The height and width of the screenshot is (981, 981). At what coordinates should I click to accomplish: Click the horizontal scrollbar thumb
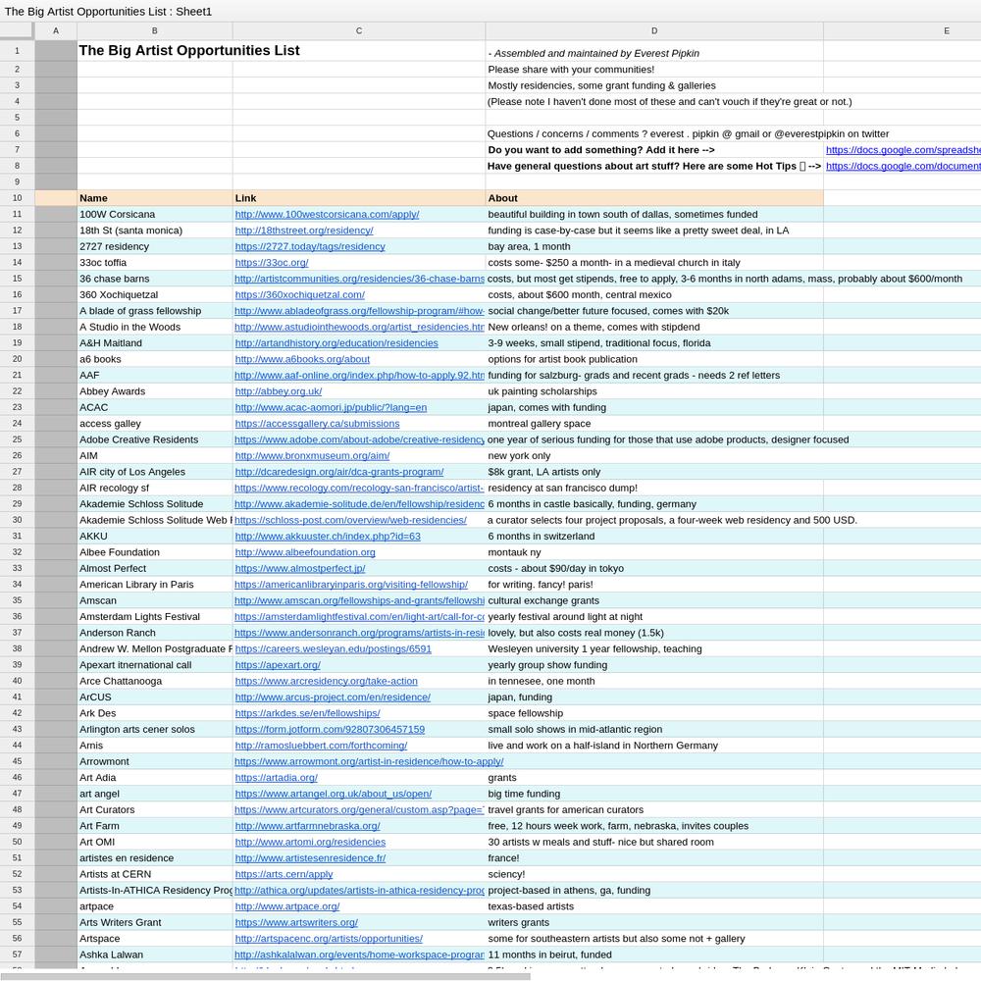[265, 976]
